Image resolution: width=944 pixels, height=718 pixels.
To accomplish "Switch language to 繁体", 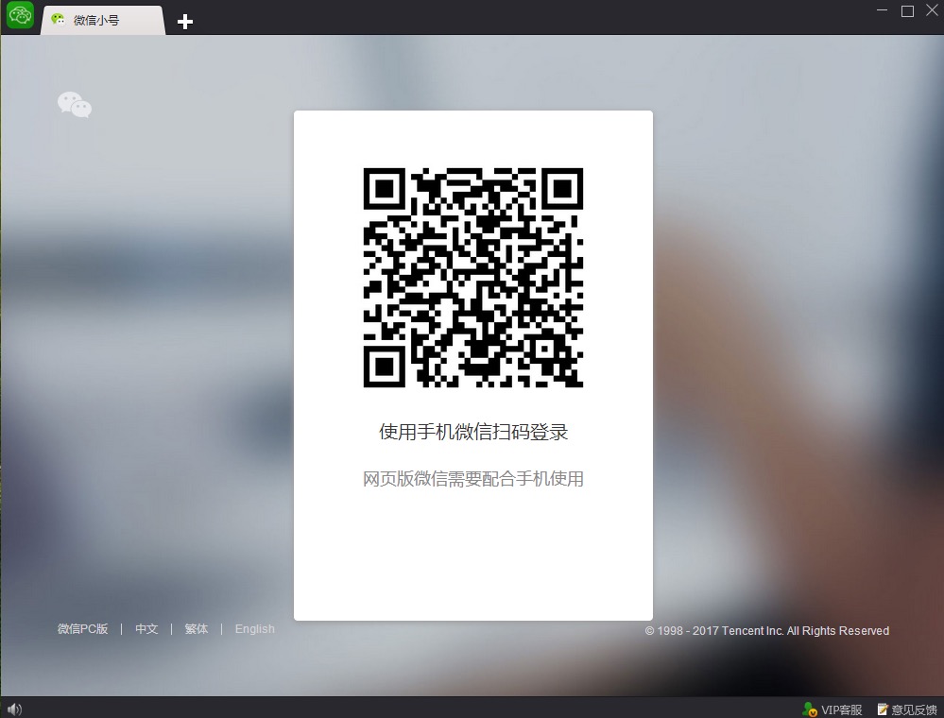I will pyautogui.click(x=197, y=629).
